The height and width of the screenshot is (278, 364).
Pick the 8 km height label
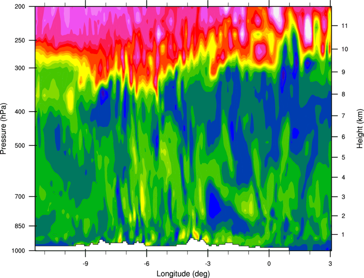pyautogui.click(x=343, y=94)
